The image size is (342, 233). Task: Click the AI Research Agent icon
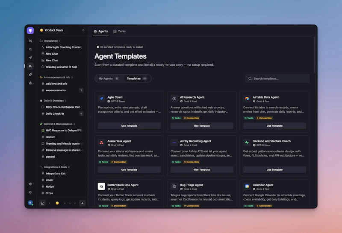[174, 99]
